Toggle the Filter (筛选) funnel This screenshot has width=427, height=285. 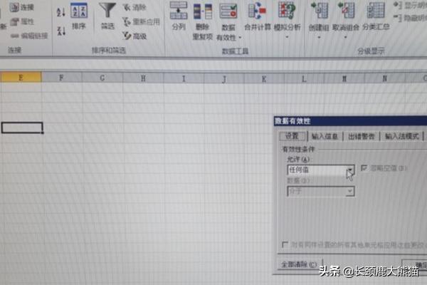(x=107, y=16)
